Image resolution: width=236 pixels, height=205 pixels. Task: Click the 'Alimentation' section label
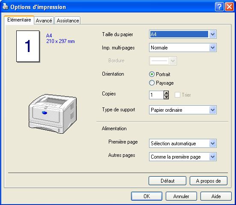[x=114, y=129]
